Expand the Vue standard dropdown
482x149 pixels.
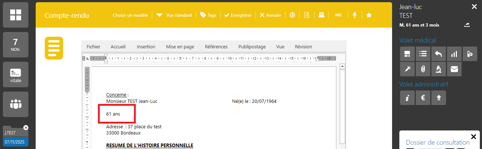[174, 15]
